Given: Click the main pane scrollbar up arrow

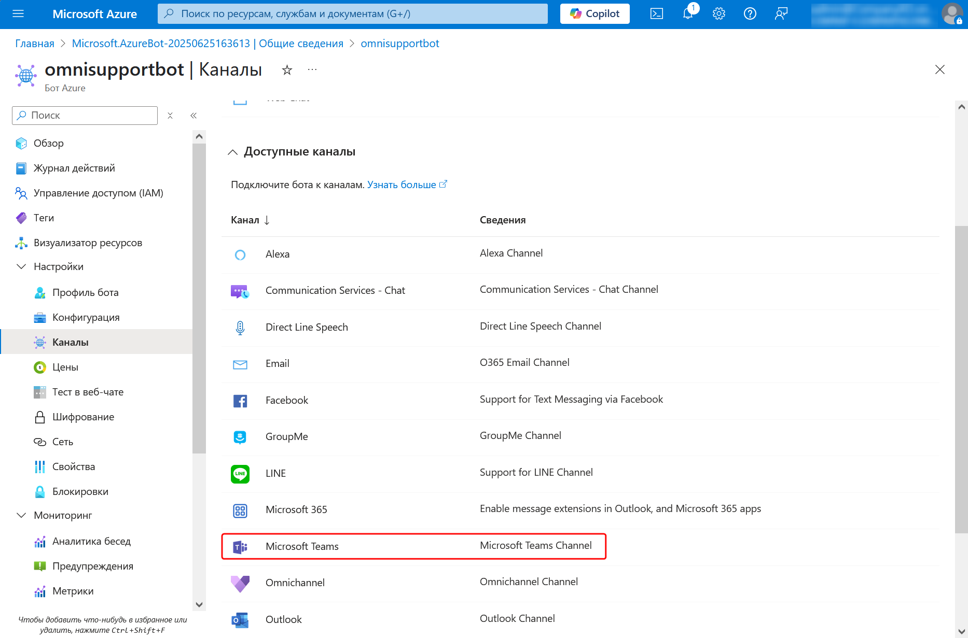Looking at the screenshot, I should pos(962,107).
